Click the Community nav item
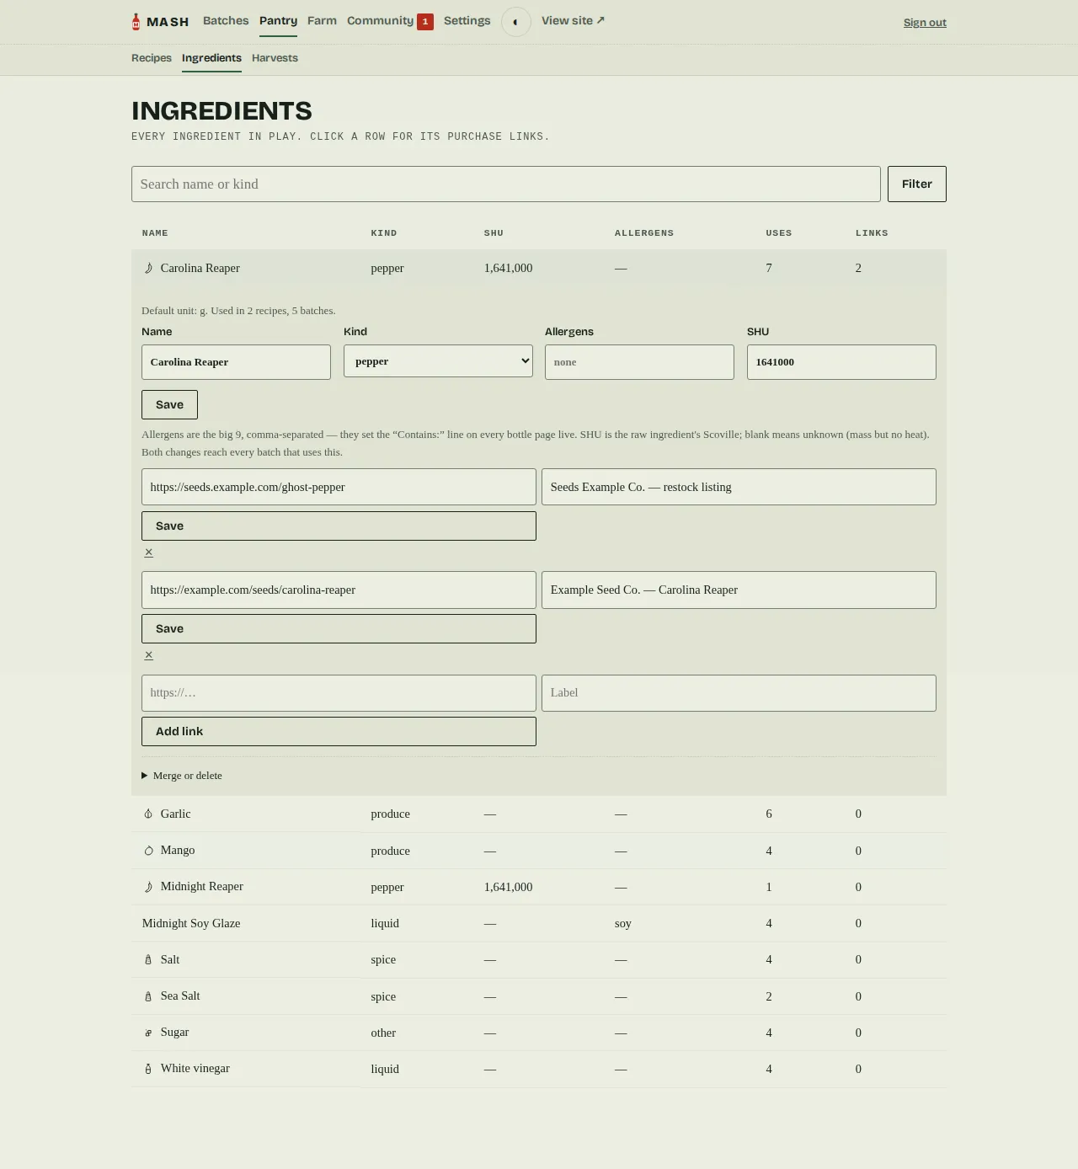This screenshot has width=1078, height=1169. coord(380,20)
